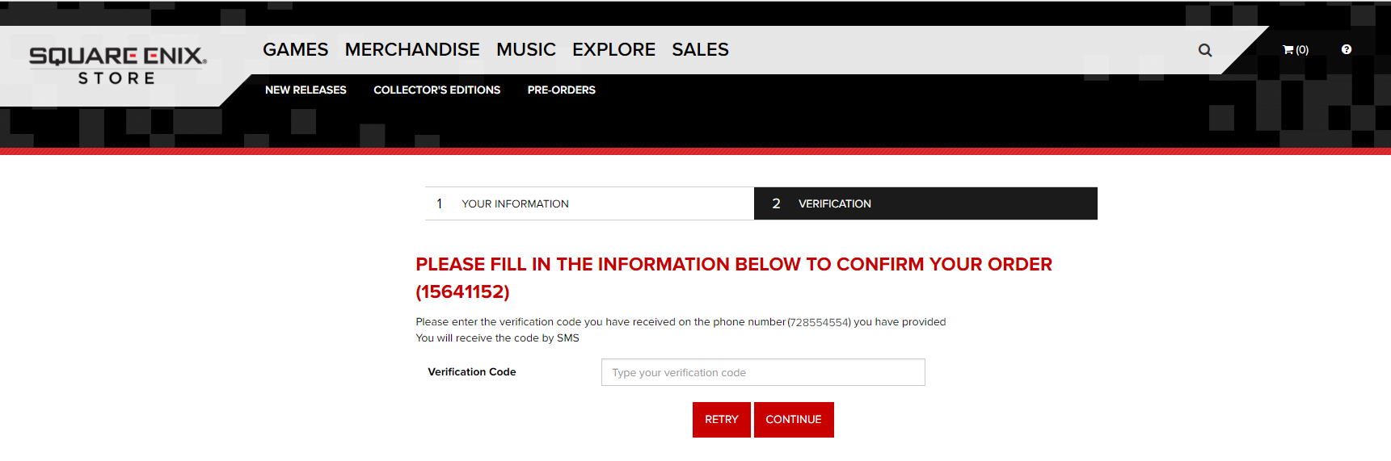Click the Verification Code field label
1391x461 pixels.
point(471,372)
